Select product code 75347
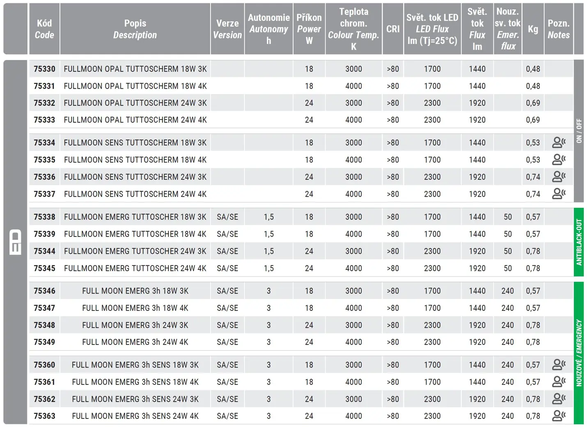 tap(44, 308)
